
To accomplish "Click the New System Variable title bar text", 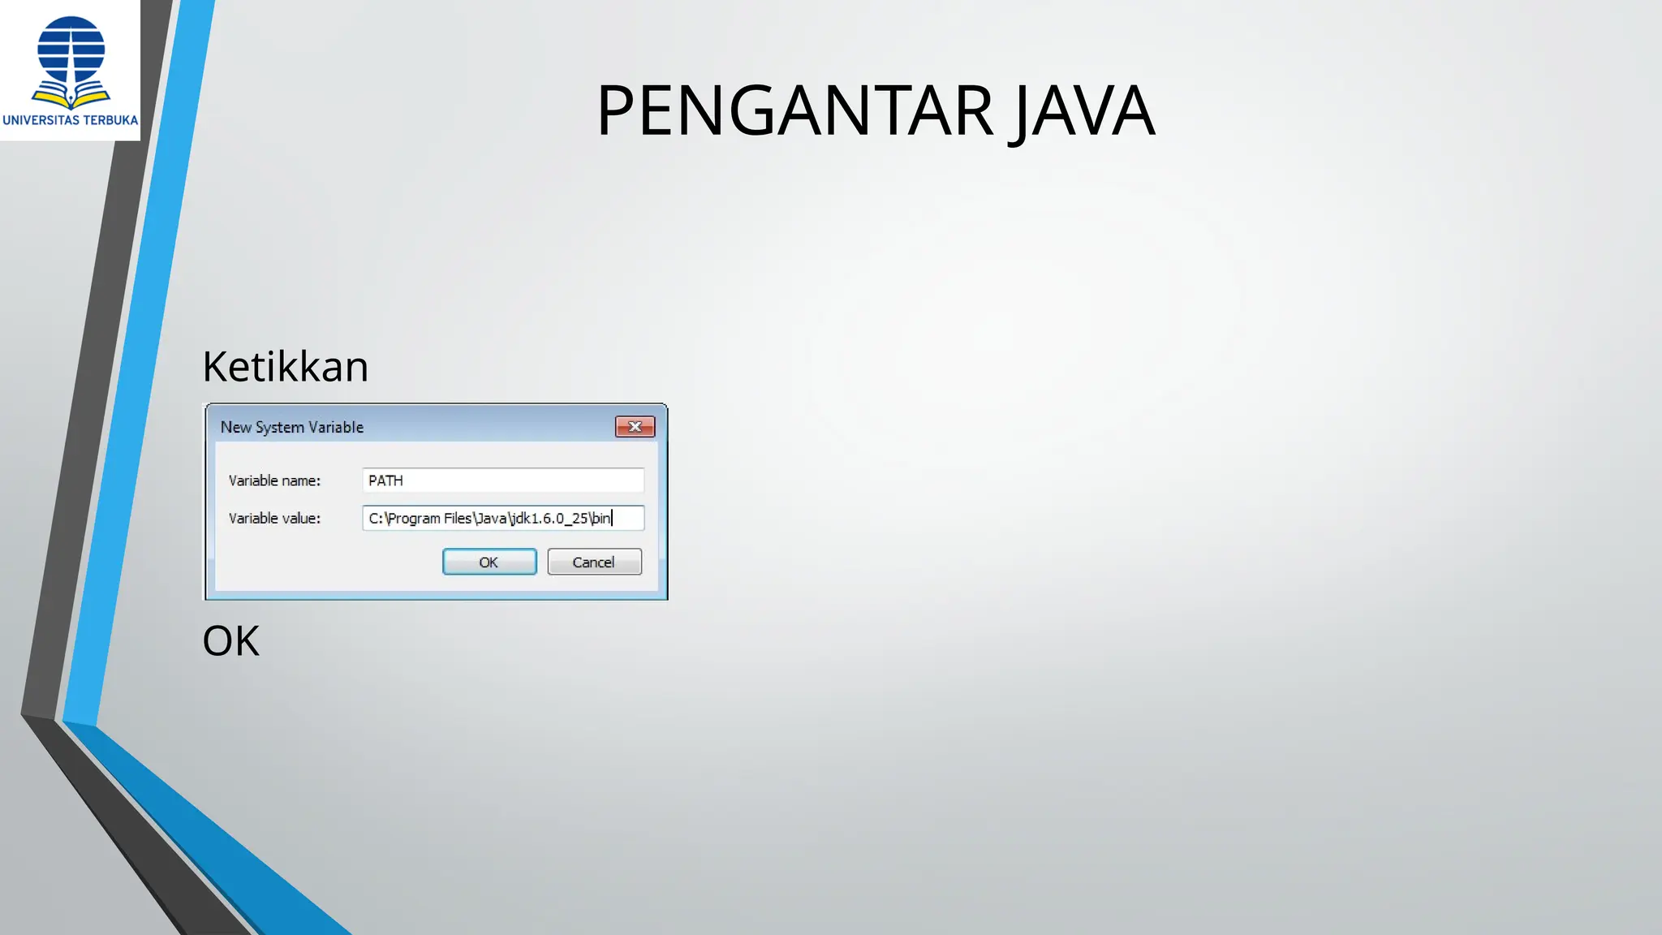I will click(292, 427).
